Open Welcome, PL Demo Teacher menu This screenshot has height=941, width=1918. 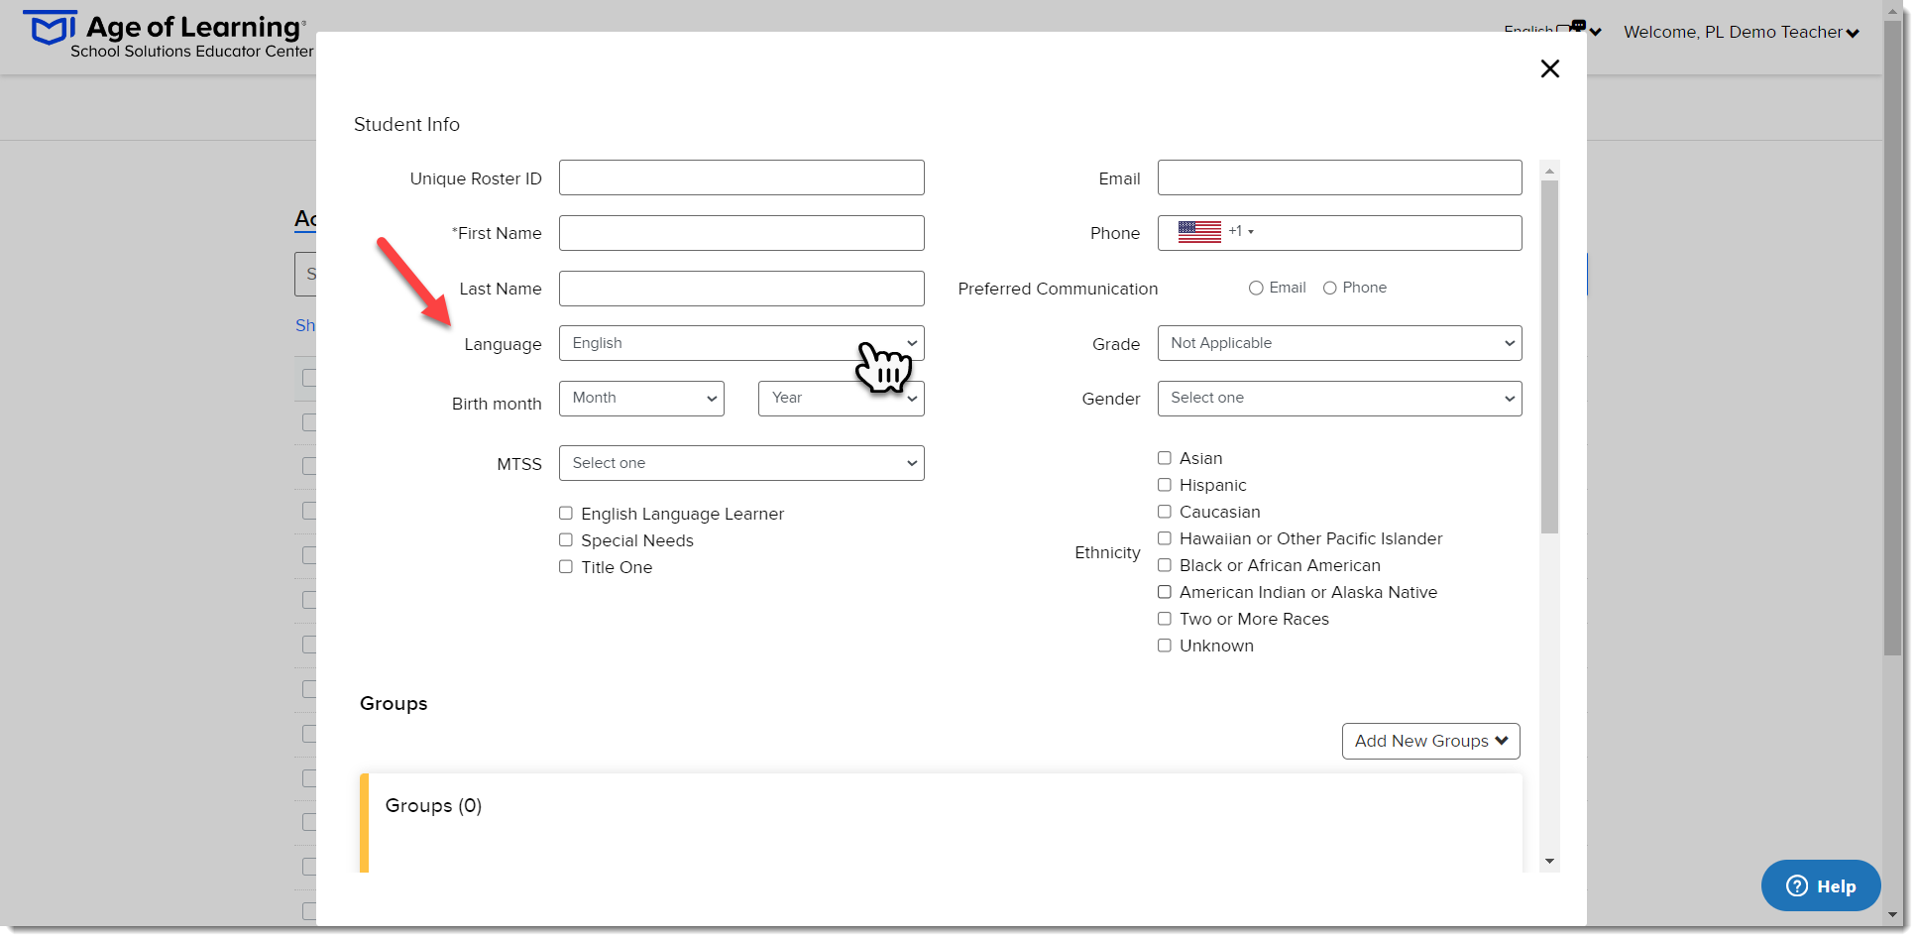(x=1741, y=32)
